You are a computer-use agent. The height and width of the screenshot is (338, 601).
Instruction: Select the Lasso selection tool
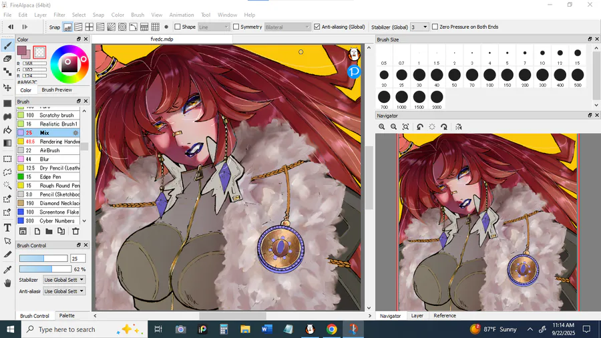pos(7,172)
